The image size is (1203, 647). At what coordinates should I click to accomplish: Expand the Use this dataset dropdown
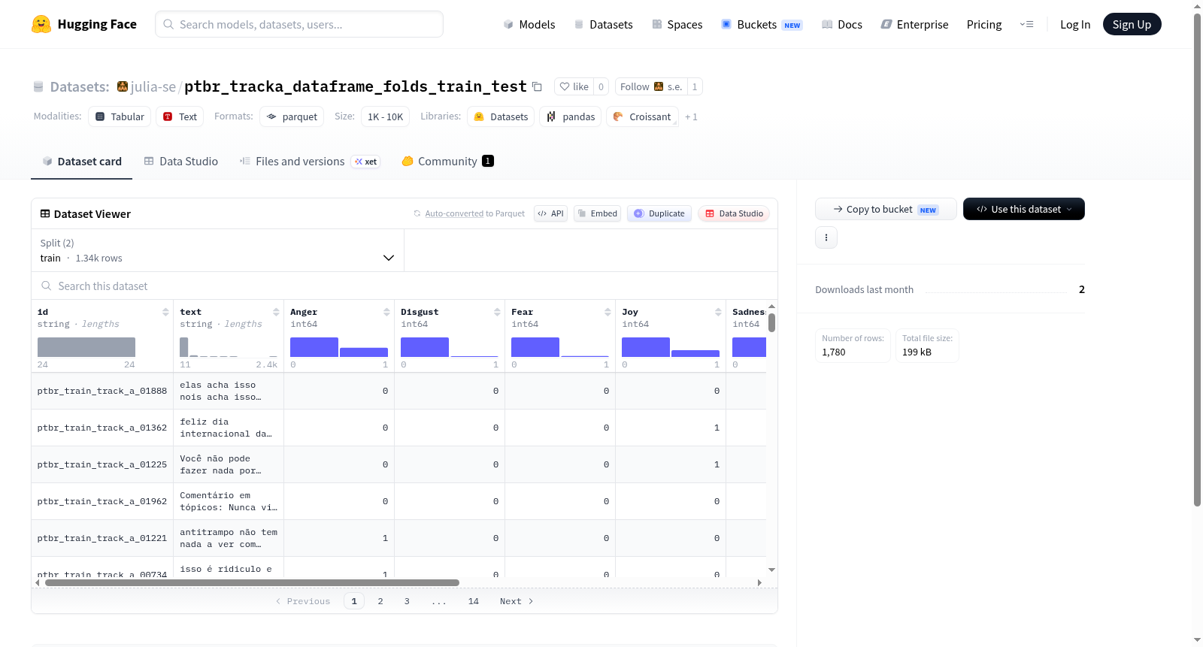(x=1024, y=209)
